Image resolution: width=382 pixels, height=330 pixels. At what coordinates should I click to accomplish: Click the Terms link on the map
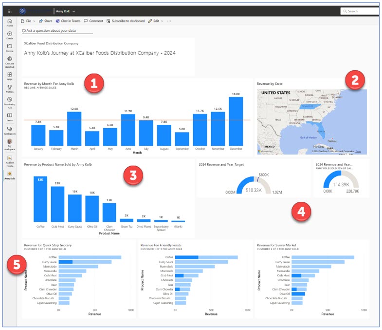[358, 151]
